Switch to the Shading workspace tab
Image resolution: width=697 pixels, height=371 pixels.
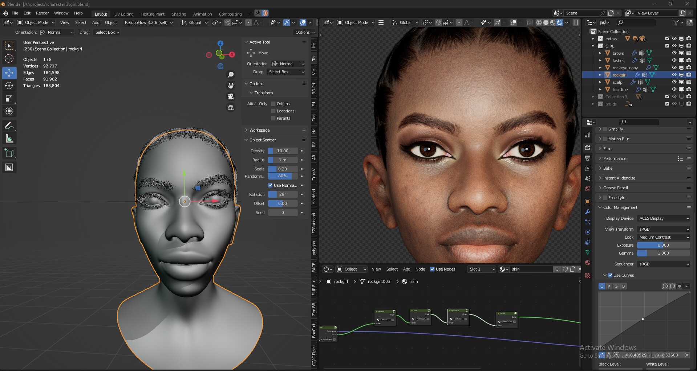[179, 14]
